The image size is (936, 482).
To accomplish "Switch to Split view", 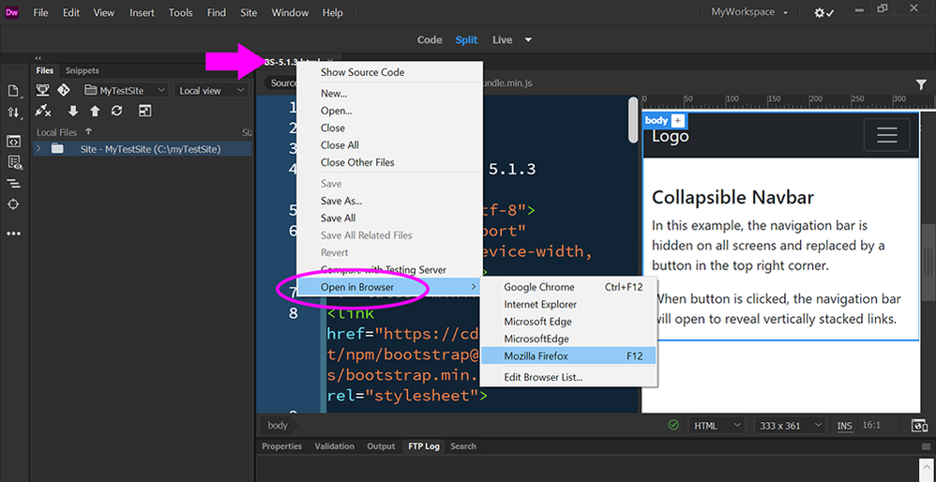I will click(x=466, y=40).
